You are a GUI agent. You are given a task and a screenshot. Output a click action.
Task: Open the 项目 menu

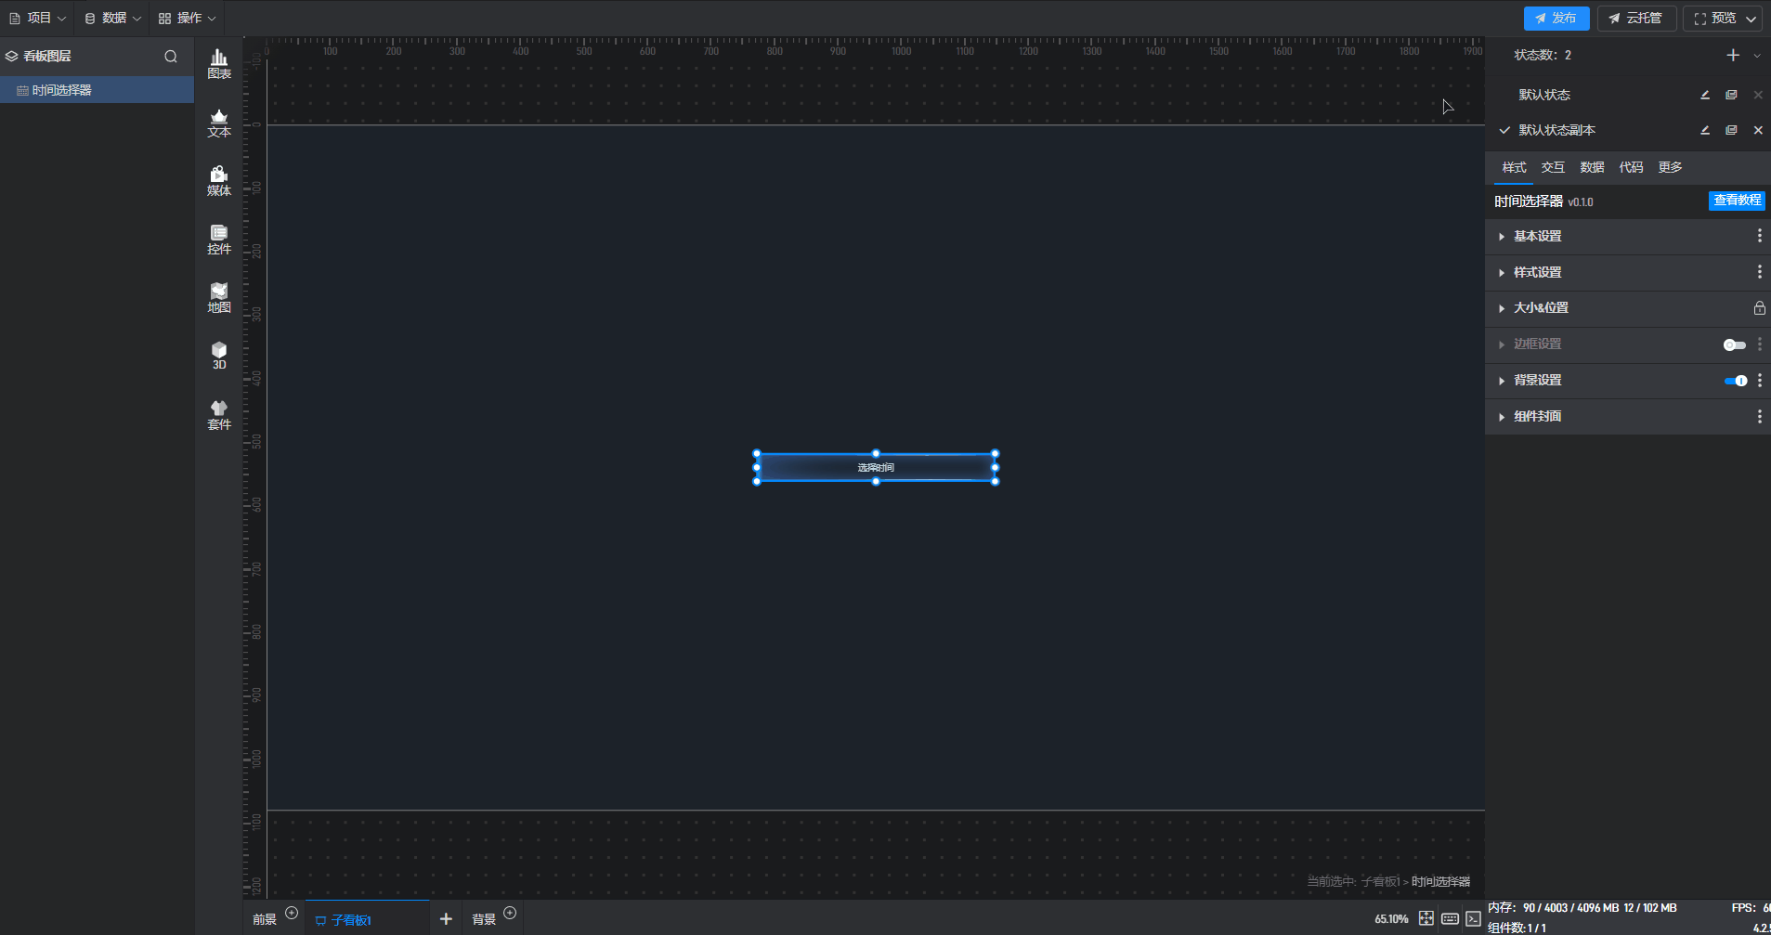point(38,18)
